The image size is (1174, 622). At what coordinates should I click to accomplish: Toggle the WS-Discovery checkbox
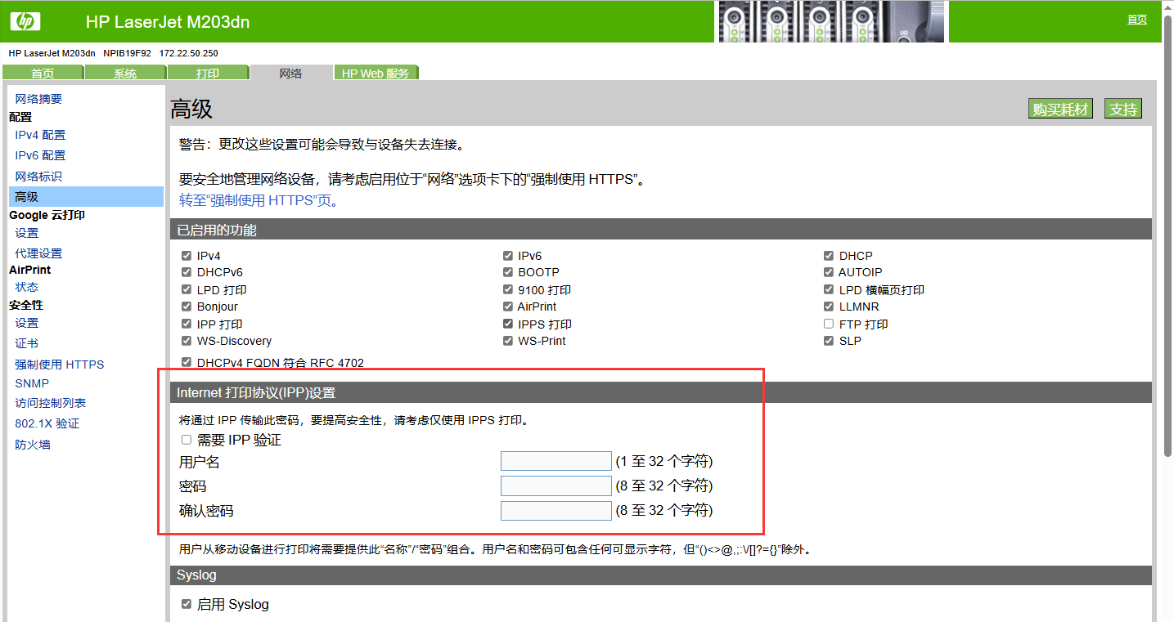tap(187, 341)
